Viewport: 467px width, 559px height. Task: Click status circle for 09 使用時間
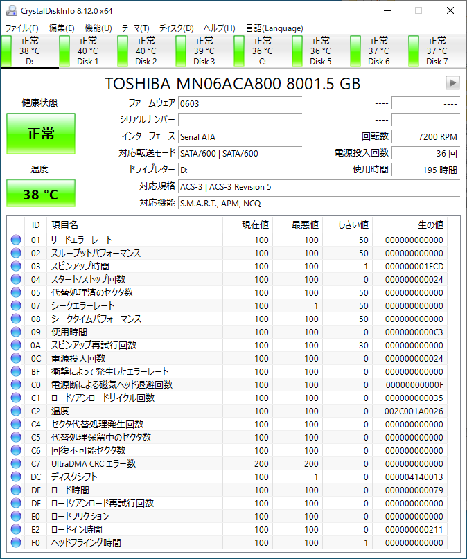pos(16,332)
